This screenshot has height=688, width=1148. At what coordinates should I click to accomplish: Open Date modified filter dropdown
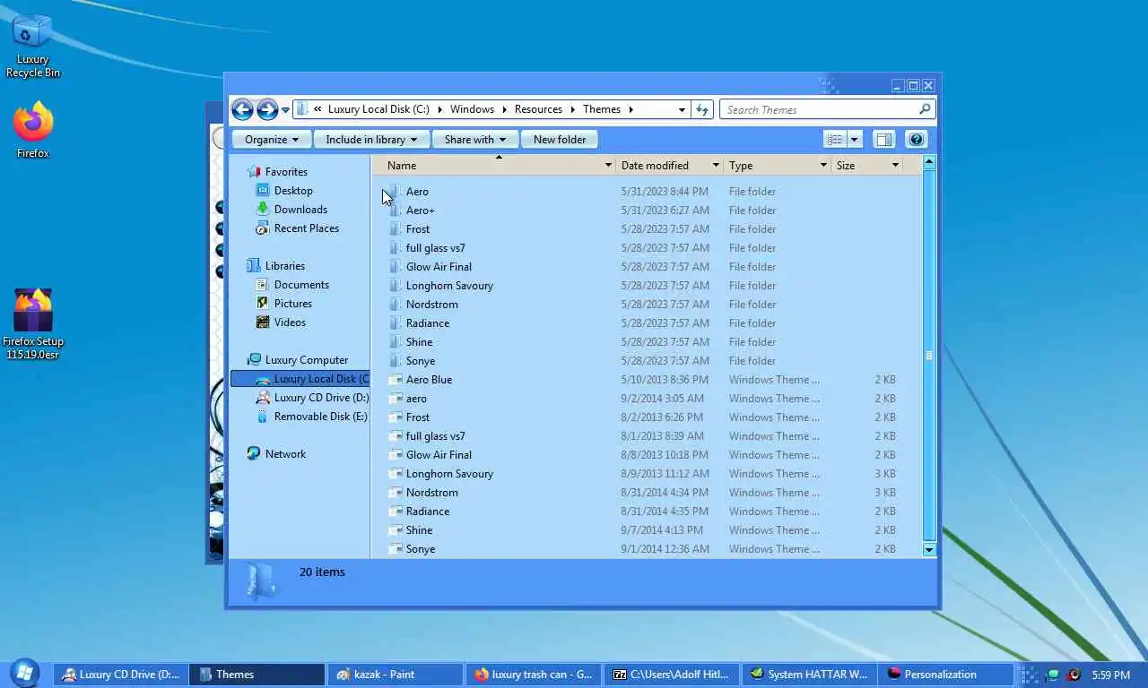(716, 166)
